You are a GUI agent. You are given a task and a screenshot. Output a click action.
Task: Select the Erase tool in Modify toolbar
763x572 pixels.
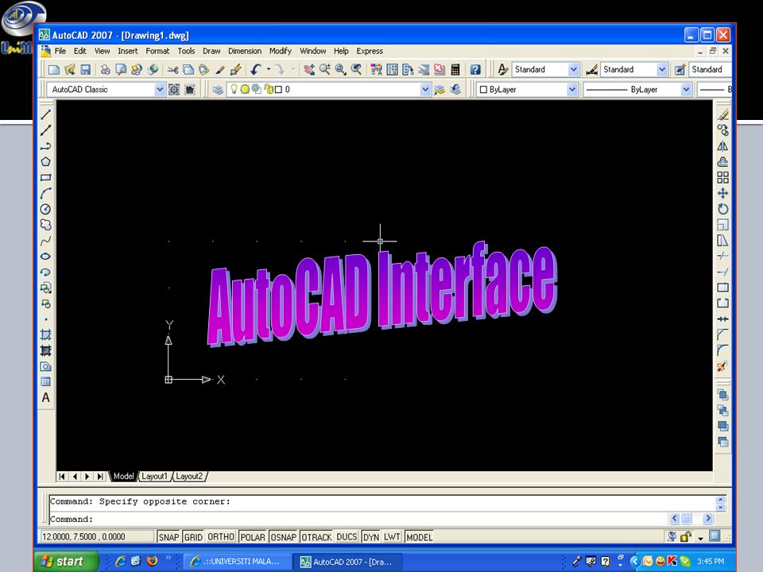click(x=723, y=114)
